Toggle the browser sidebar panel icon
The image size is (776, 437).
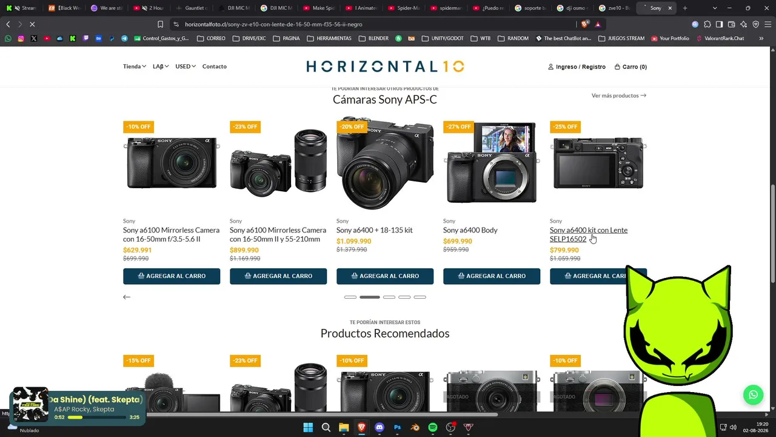point(719,24)
